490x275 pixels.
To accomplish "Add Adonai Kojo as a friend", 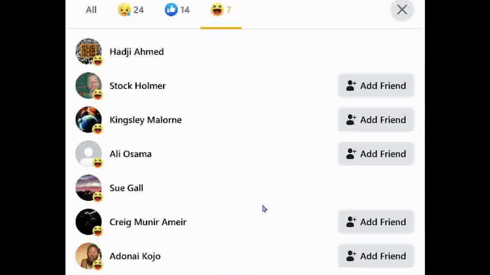I will coord(376,256).
